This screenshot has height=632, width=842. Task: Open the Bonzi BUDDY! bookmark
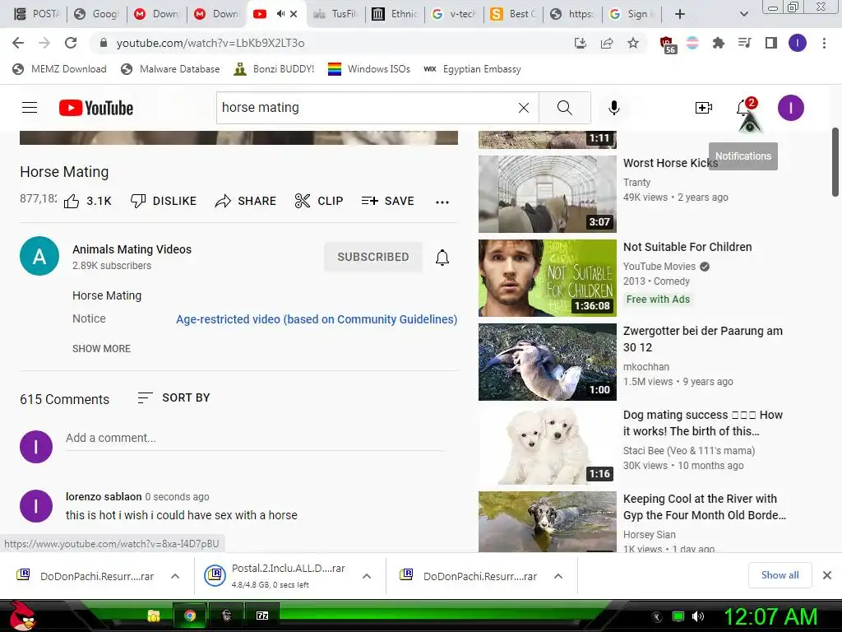274,69
